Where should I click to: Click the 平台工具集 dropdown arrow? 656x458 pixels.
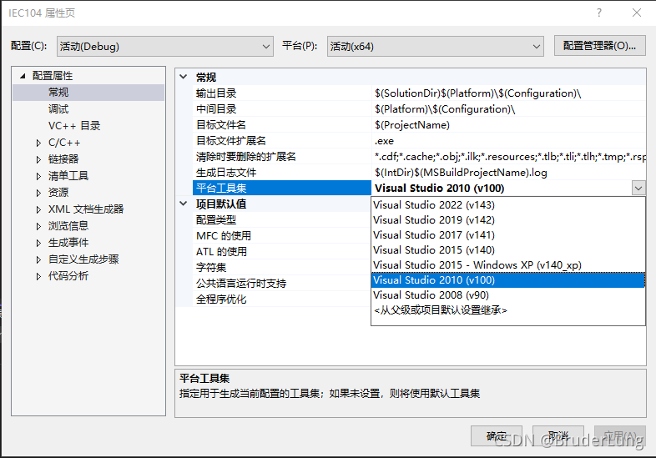(x=638, y=189)
